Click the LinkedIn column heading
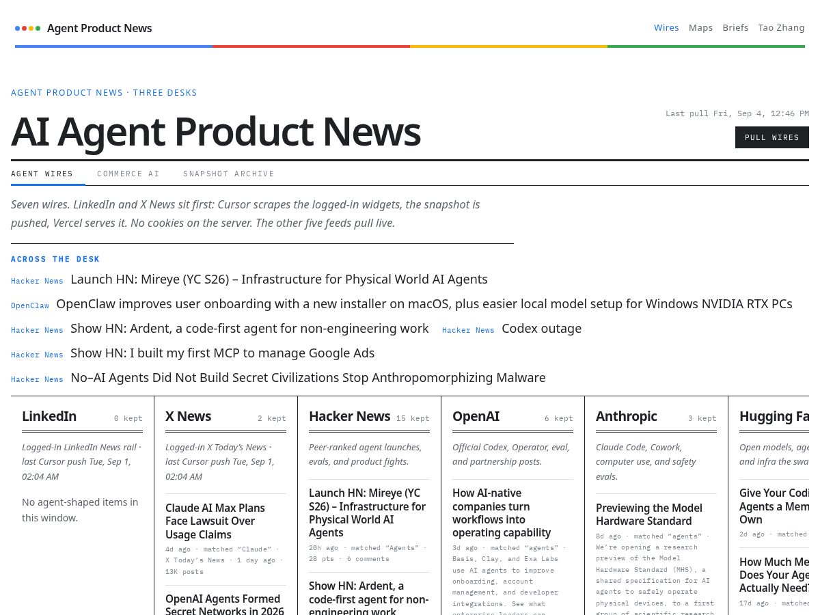820x615 pixels. click(49, 416)
